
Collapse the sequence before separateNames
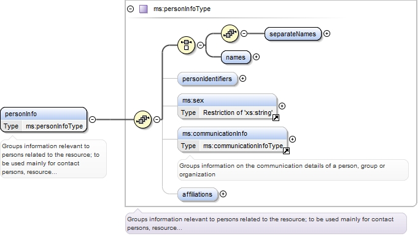click(x=244, y=33)
